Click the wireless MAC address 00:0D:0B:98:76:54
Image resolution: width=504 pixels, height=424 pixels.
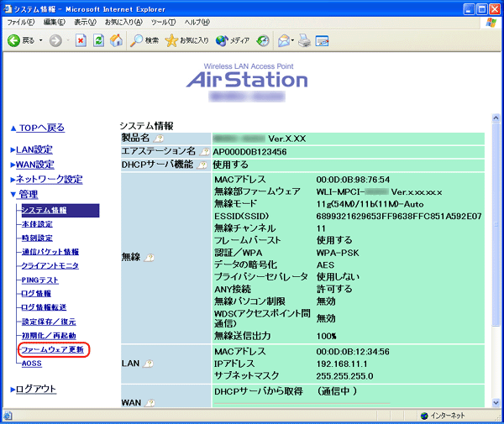[353, 180]
